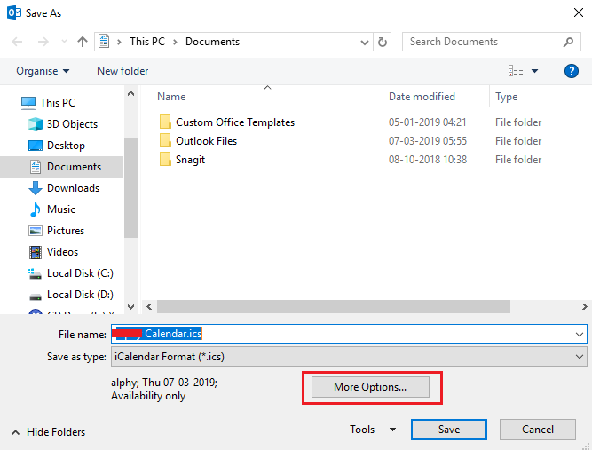Select Downloads in the sidebar
Screen dimensions: 592x450
pyautogui.click(x=72, y=188)
